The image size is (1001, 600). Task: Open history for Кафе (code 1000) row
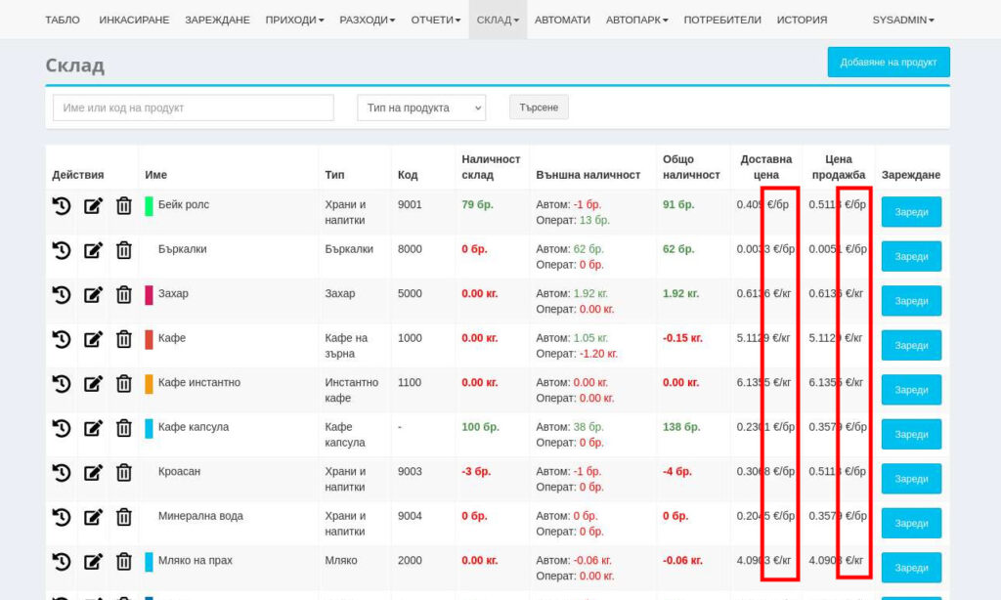[62, 339]
